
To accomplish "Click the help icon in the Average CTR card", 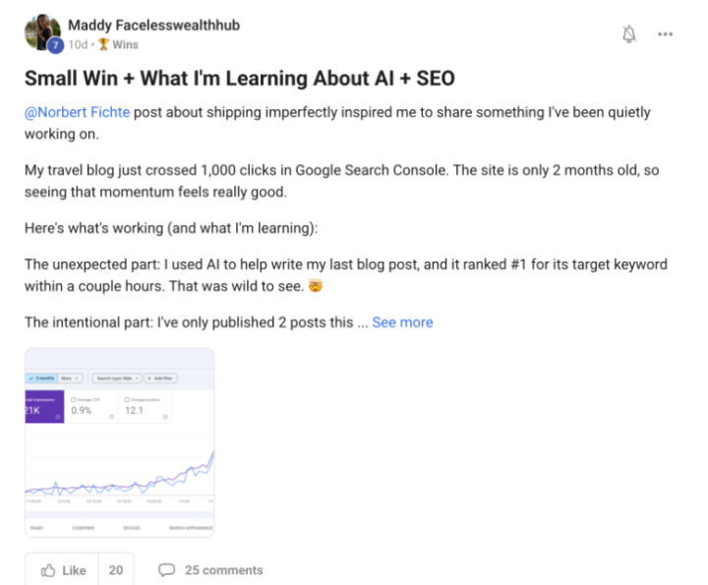I will (x=110, y=417).
